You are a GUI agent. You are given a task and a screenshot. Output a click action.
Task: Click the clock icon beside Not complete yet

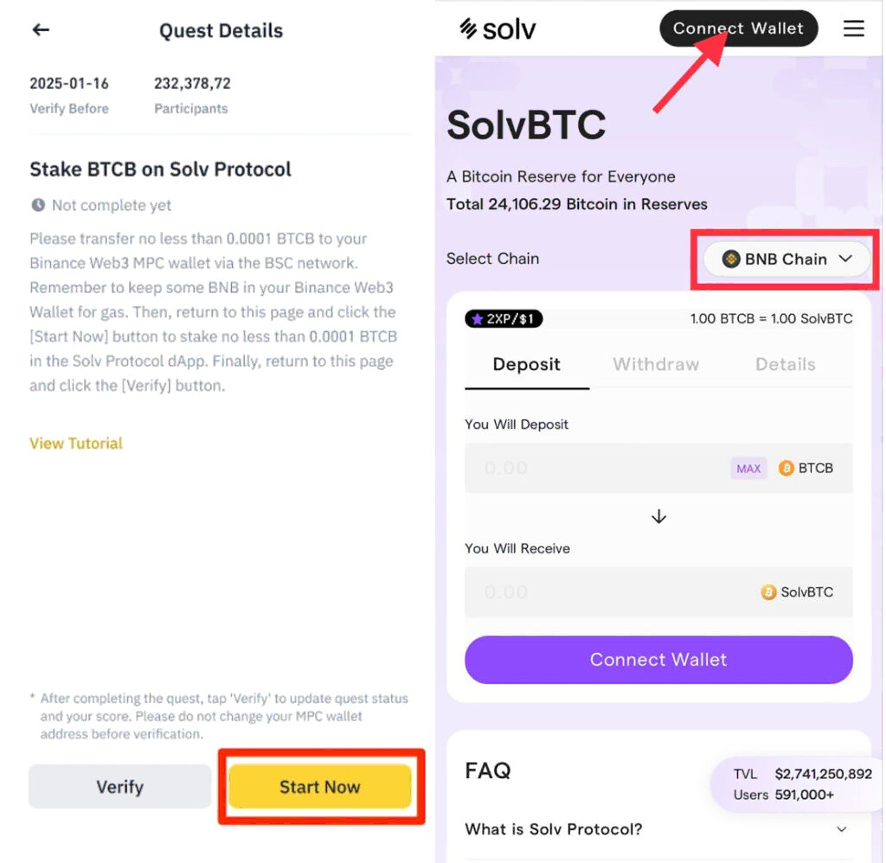(x=38, y=206)
